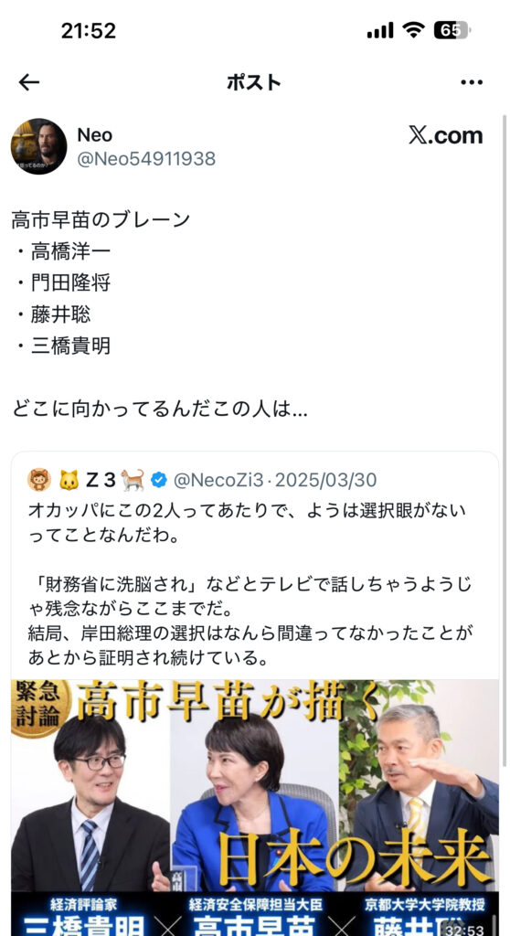Tap the back arrow icon
The height and width of the screenshot is (936, 510).
tap(28, 82)
